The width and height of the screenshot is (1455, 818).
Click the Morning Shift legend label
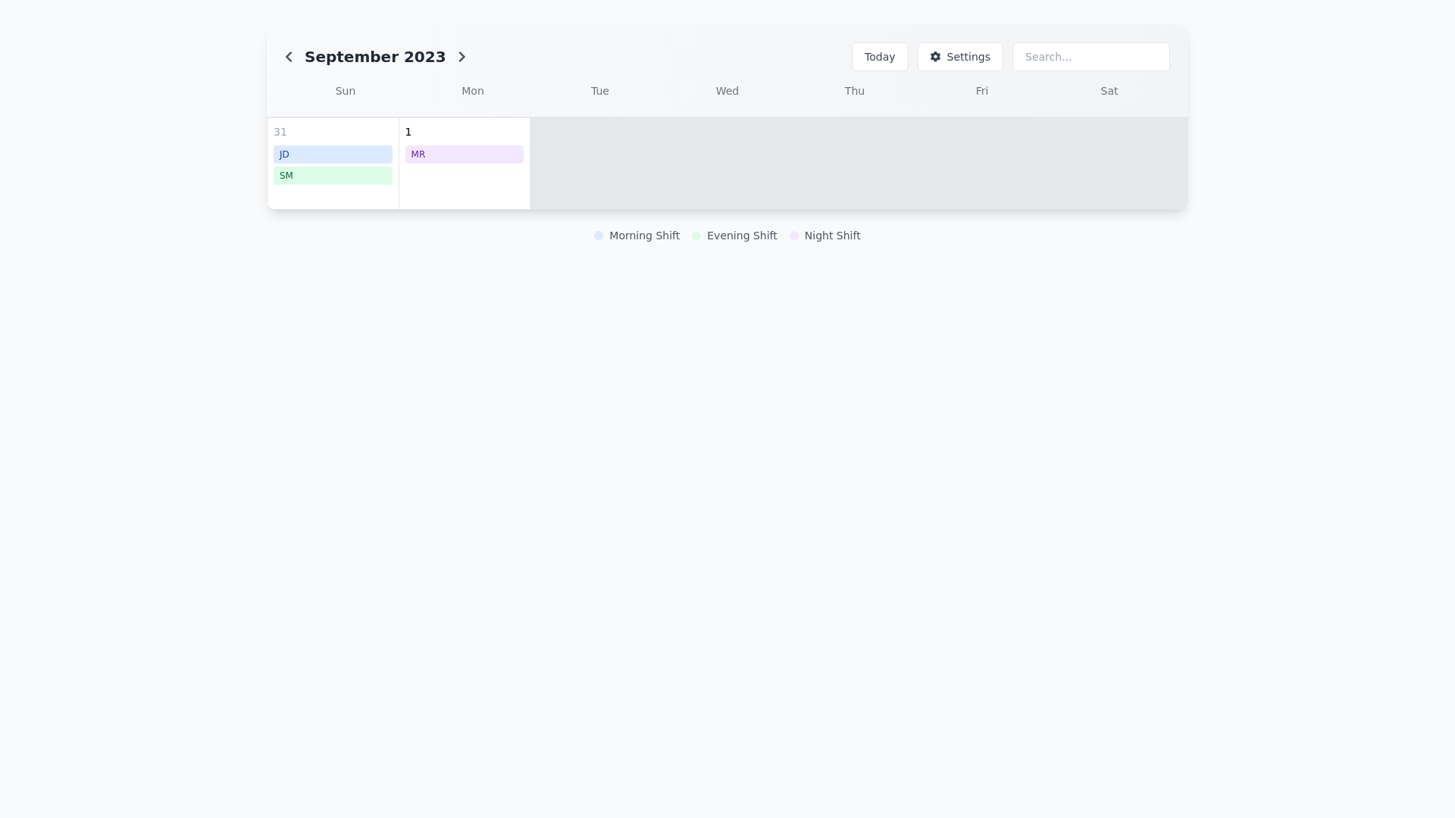click(645, 236)
